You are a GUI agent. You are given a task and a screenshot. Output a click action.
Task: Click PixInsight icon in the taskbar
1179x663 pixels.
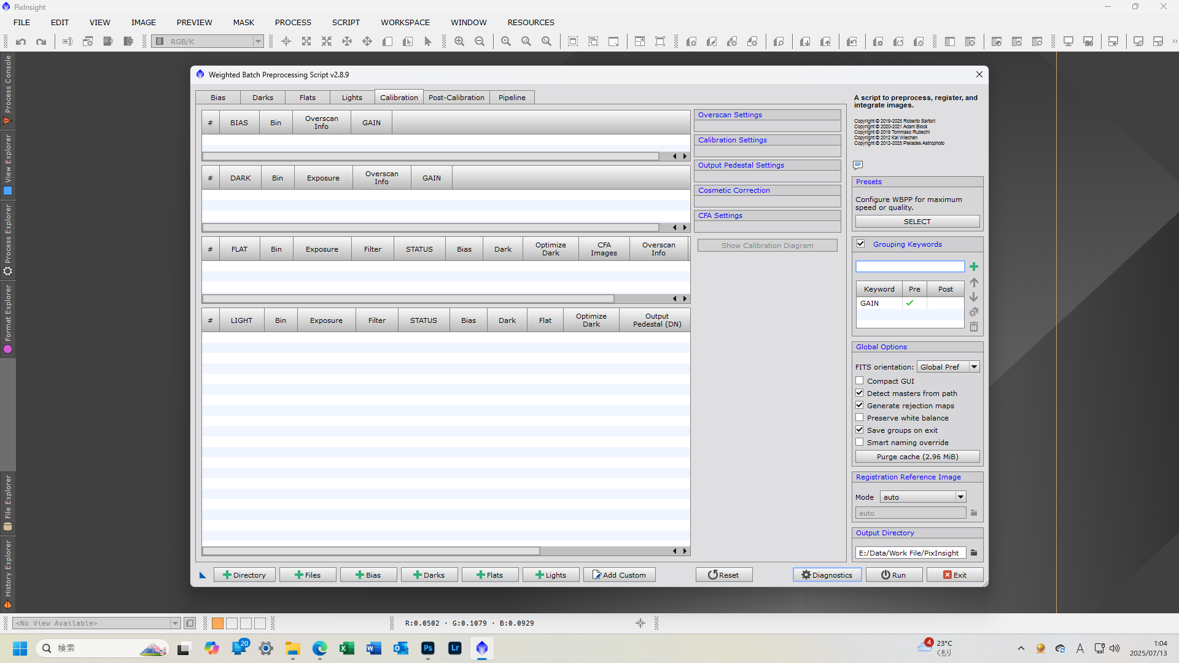482,648
